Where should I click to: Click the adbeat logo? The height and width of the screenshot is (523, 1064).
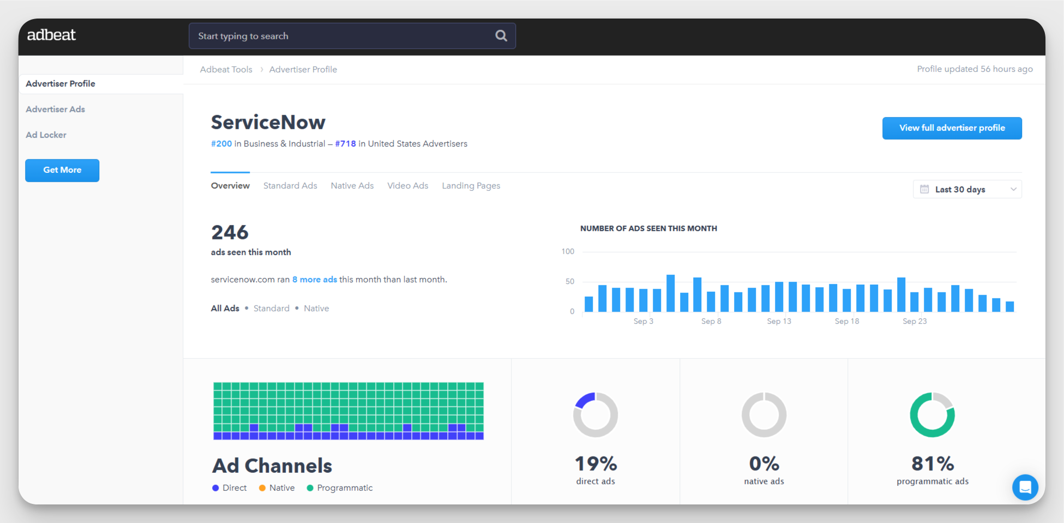(51, 35)
